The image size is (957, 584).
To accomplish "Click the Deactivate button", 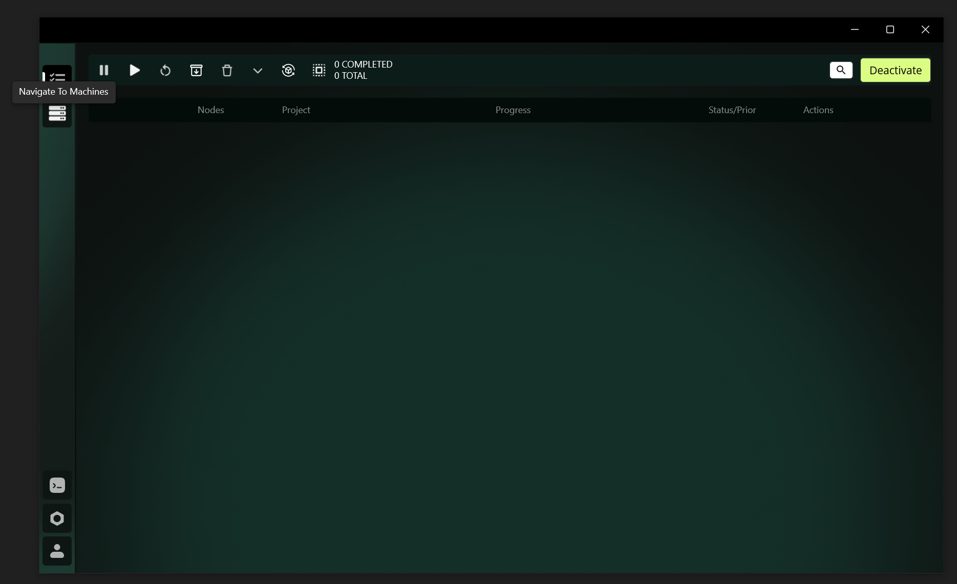I will coord(895,70).
